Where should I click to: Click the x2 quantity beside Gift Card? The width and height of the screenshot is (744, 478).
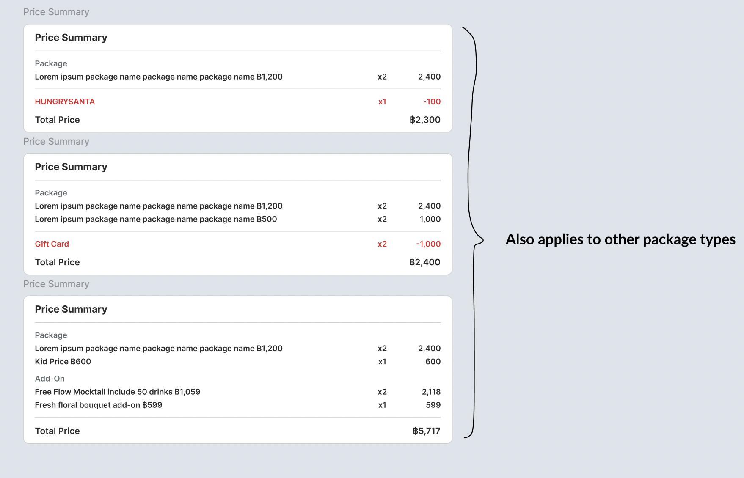382,244
